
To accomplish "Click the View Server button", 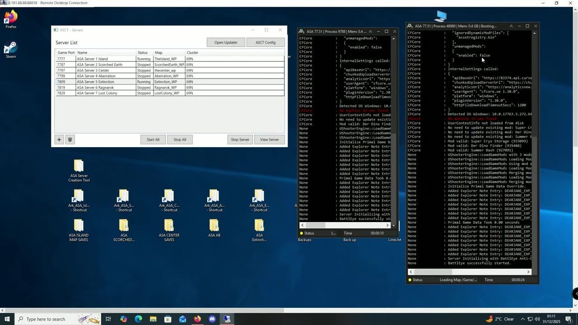I will 269,139.
